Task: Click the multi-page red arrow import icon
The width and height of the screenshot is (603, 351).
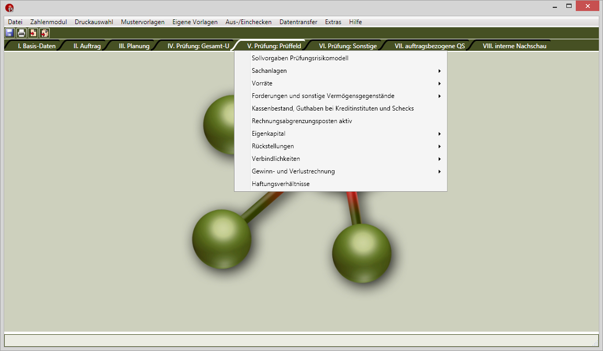Action: [x=44, y=33]
